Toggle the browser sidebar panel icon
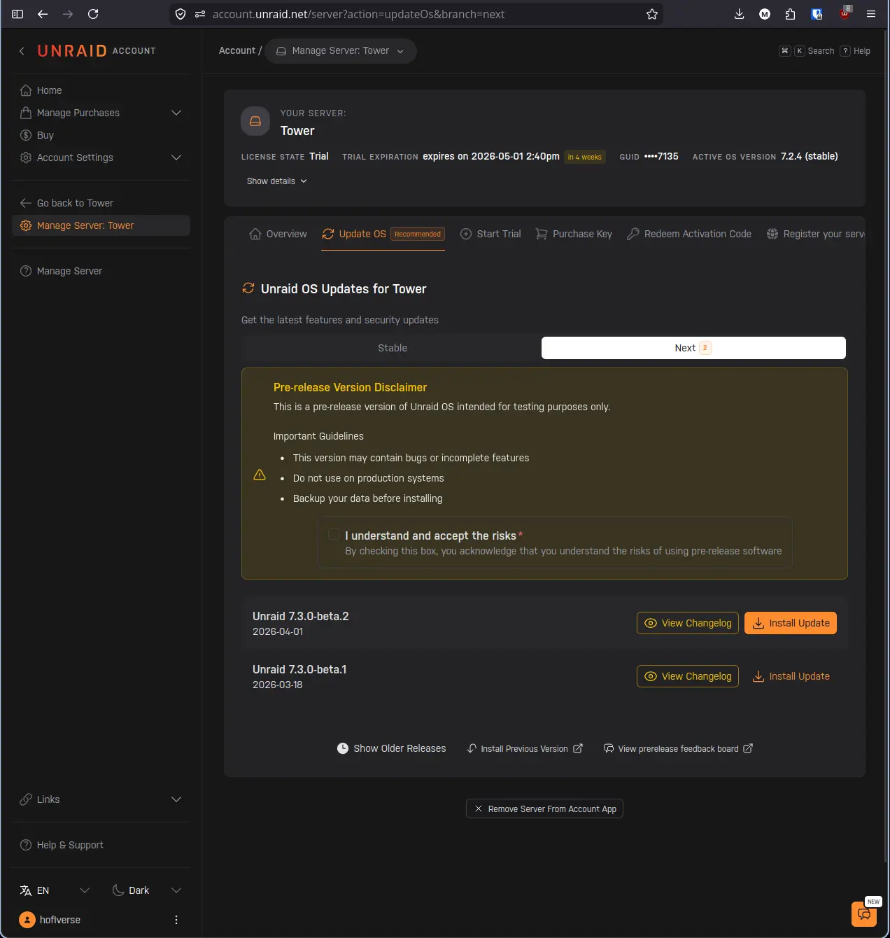Viewport: 890px width, 938px height. [x=17, y=14]
